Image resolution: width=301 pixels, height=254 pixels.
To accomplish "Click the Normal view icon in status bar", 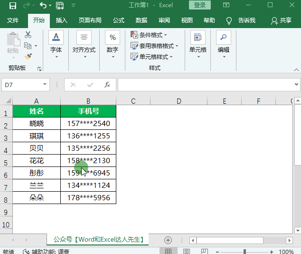I will [x=169, y=251].
